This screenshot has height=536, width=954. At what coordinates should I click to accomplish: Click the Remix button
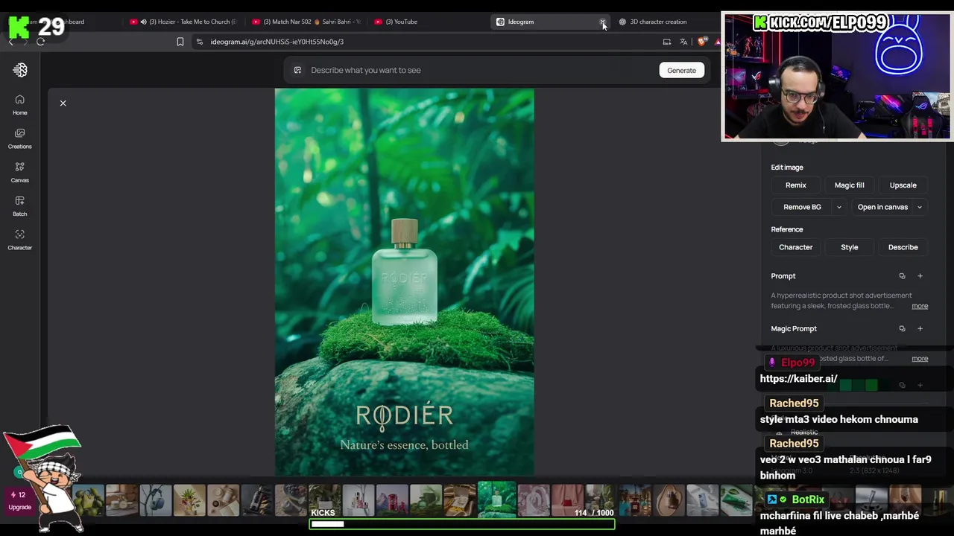(796, 185)
